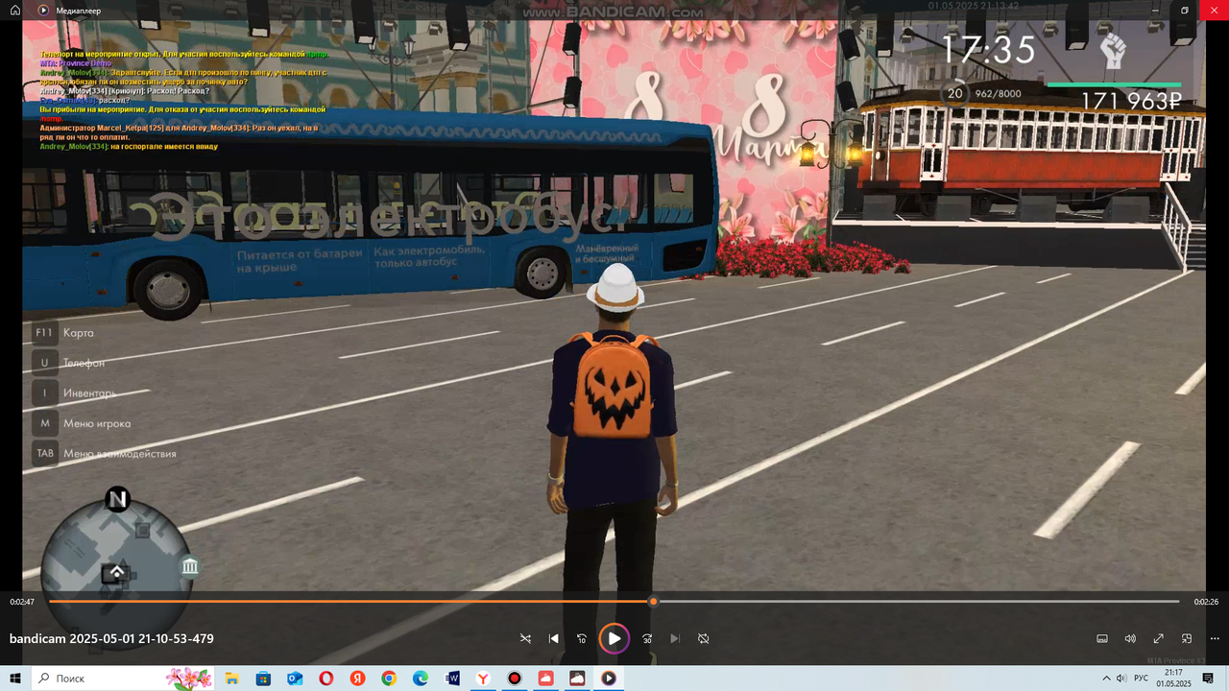
Task: Click remaining time 0:02:26
Action: click(1206, 602)
